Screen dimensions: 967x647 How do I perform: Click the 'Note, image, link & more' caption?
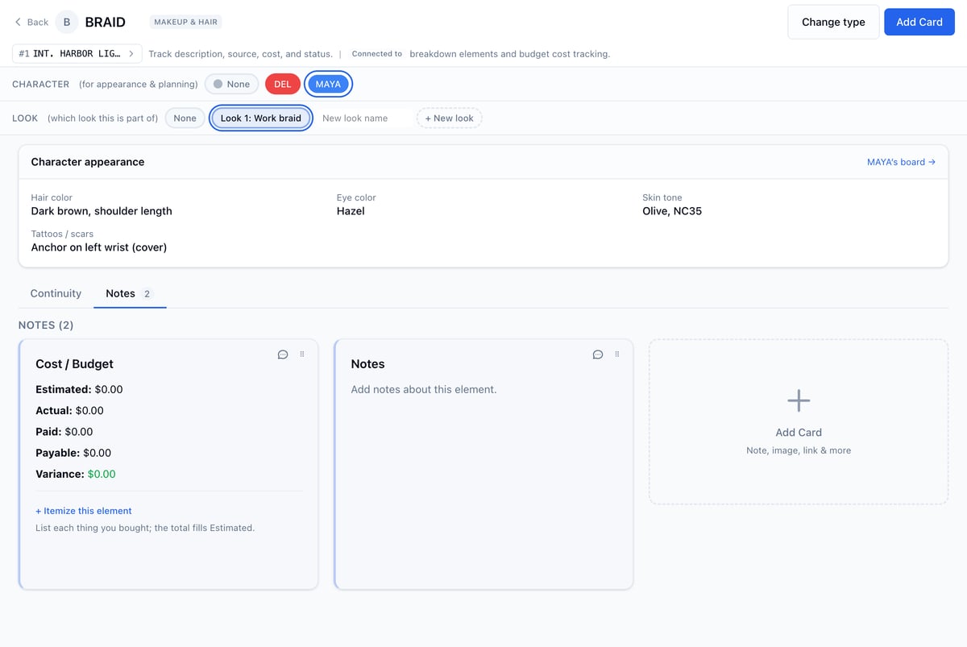799,450
